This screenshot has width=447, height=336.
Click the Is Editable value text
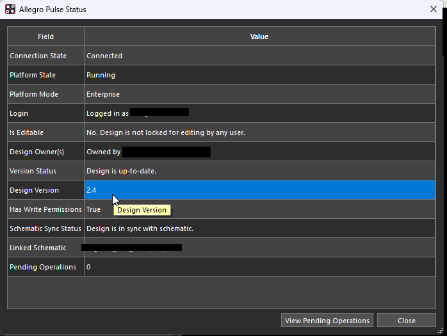click(x=166, y=132)
